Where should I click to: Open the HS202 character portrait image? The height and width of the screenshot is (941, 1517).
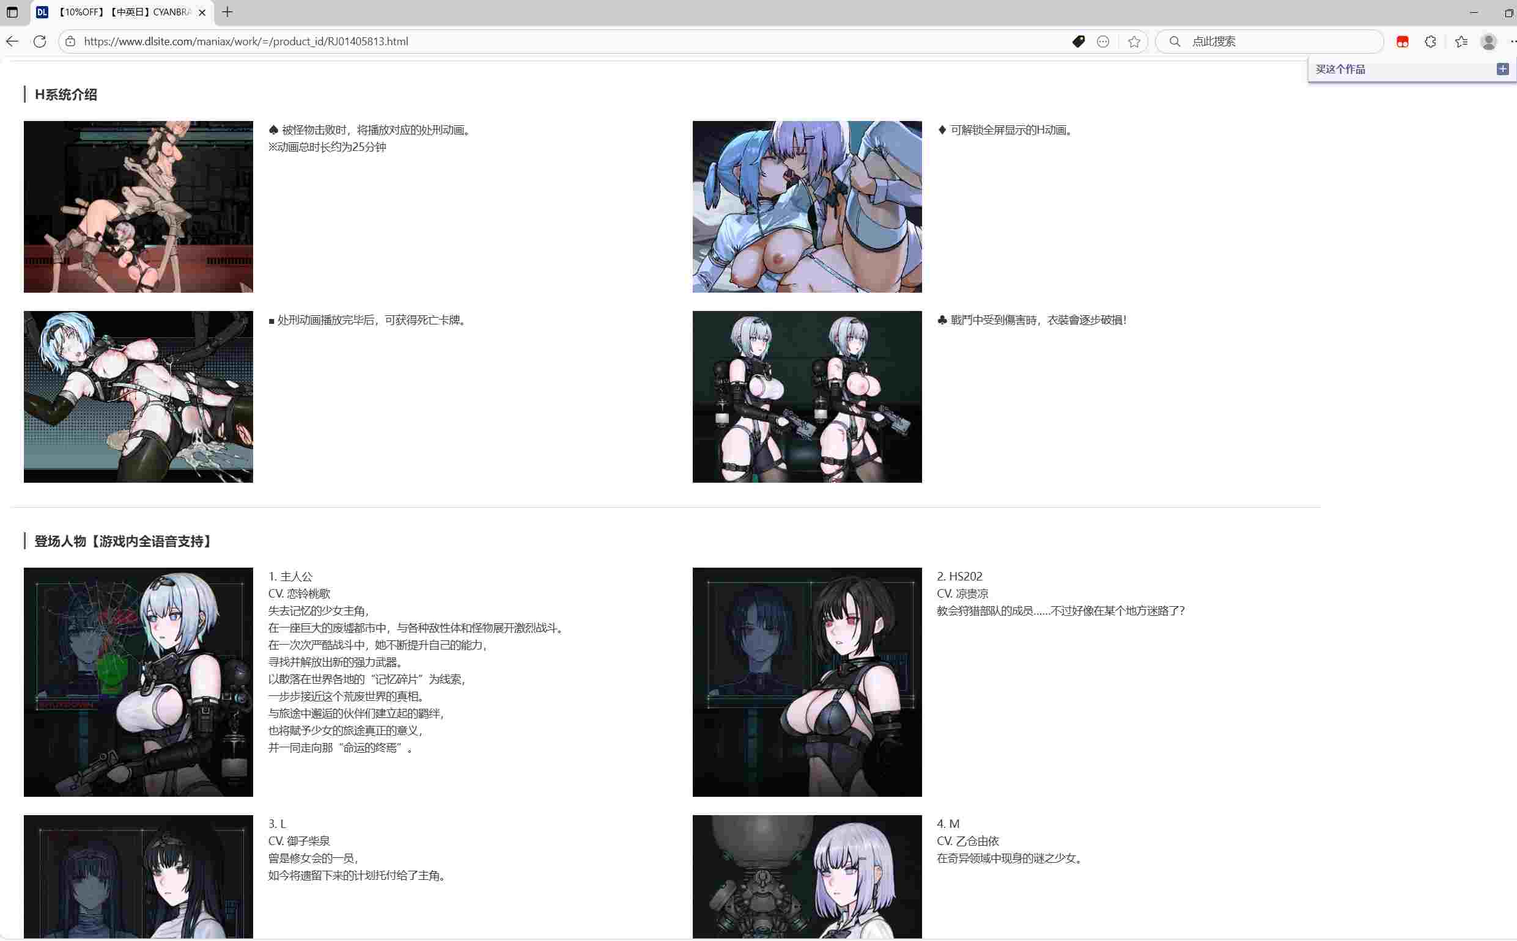click(807, 682)
